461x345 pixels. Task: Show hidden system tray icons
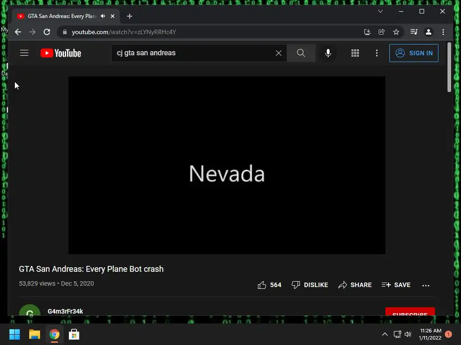384,334
